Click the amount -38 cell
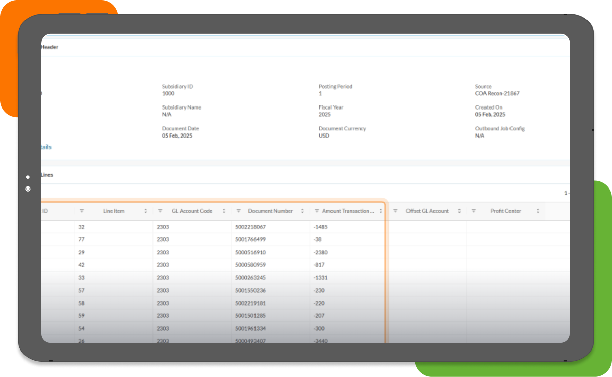The image size is (612, 377). [317, 239]
